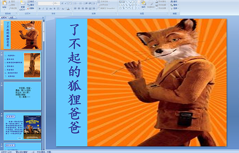
Task: Switch to the Outline (大纲) pane tab
Action: (x=11, y=18)
